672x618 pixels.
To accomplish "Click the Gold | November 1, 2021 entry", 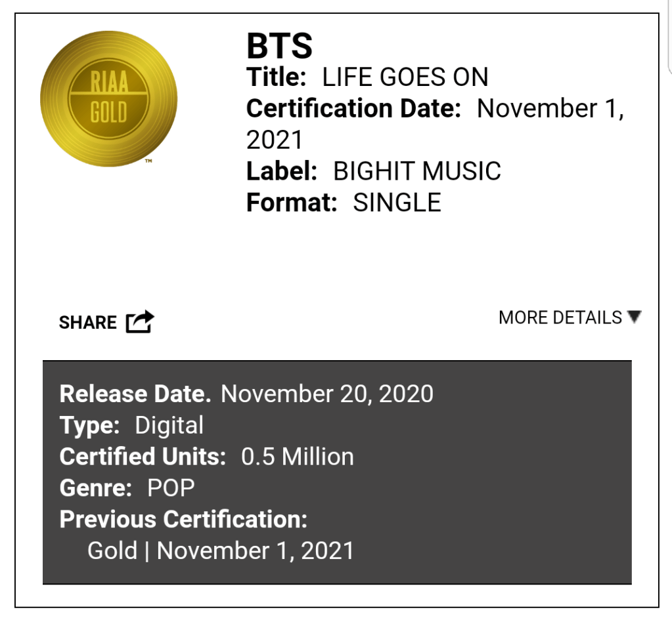I will (x=220, y=550).
